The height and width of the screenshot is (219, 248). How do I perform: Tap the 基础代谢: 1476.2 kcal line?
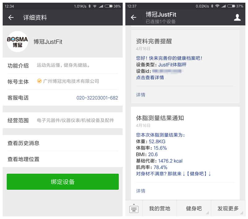pyautogui.click(x=159, y=161)
